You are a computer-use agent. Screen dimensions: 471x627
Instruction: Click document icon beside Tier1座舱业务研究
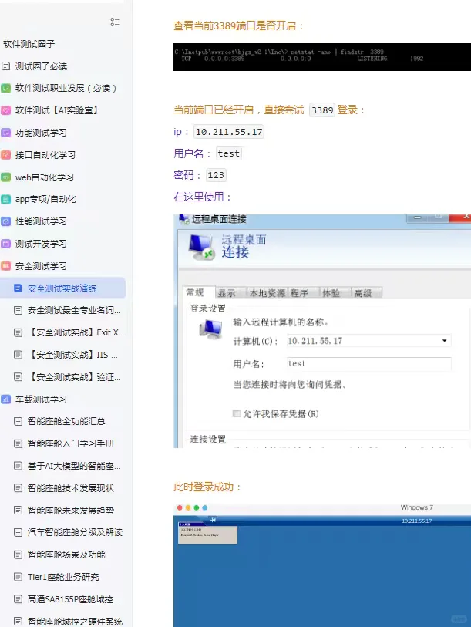pyautogui.click(x=18, y=577)
